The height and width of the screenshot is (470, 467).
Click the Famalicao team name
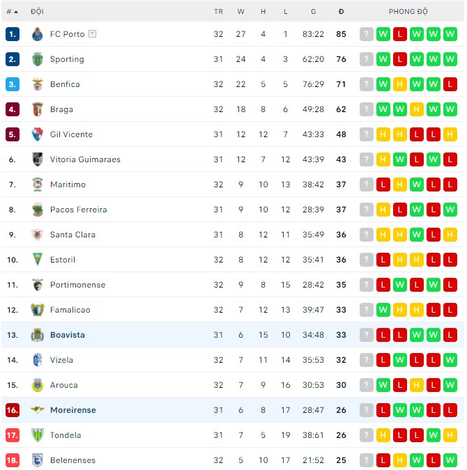tap(70, 310)
